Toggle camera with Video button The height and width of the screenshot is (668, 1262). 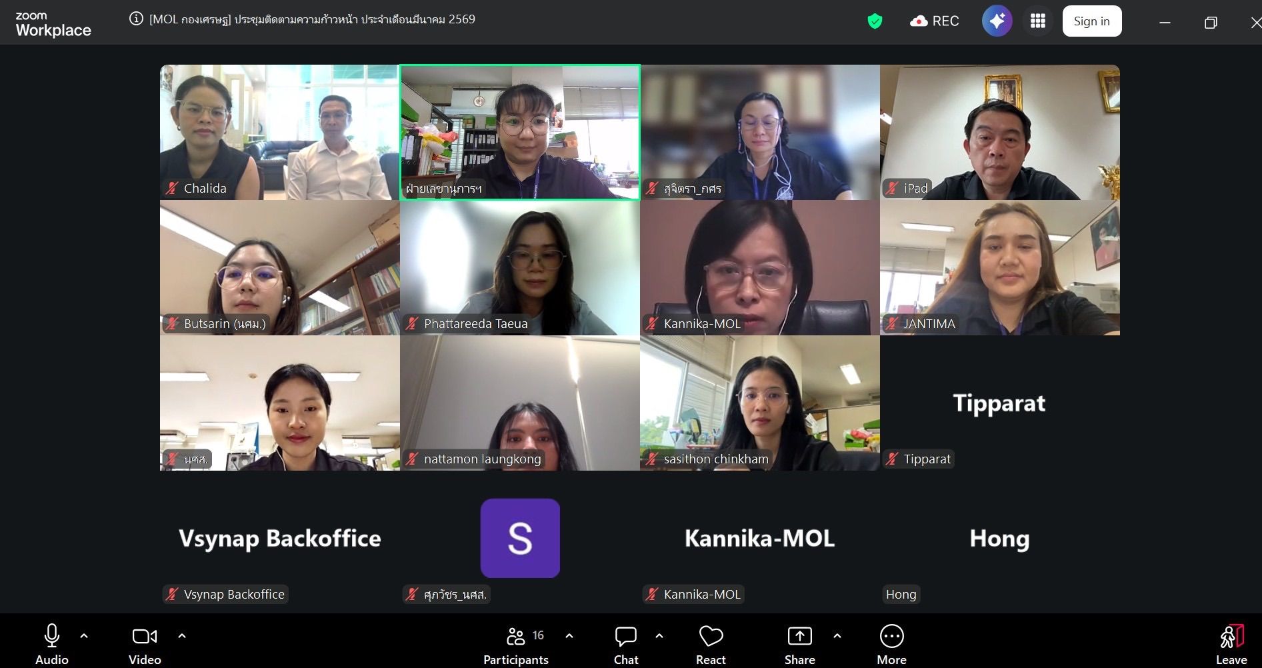(x=145, y=645)
